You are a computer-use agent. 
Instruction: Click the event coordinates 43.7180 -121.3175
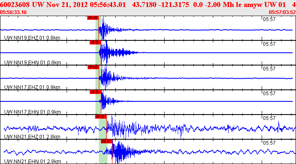click(x=160, y=5)
